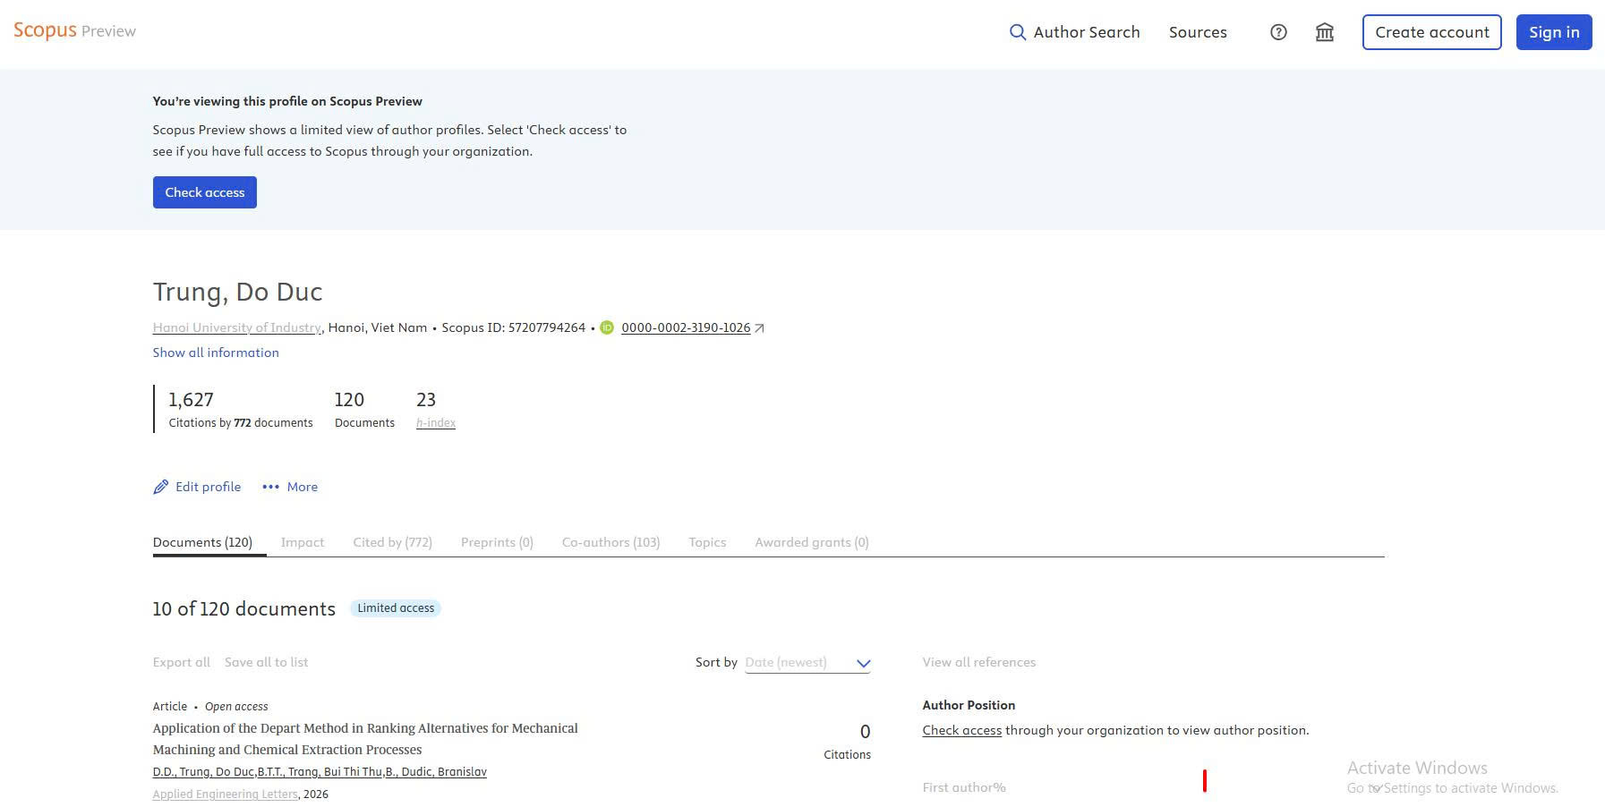Click Save all to list
1605x807 pixels.
(266, 662)
